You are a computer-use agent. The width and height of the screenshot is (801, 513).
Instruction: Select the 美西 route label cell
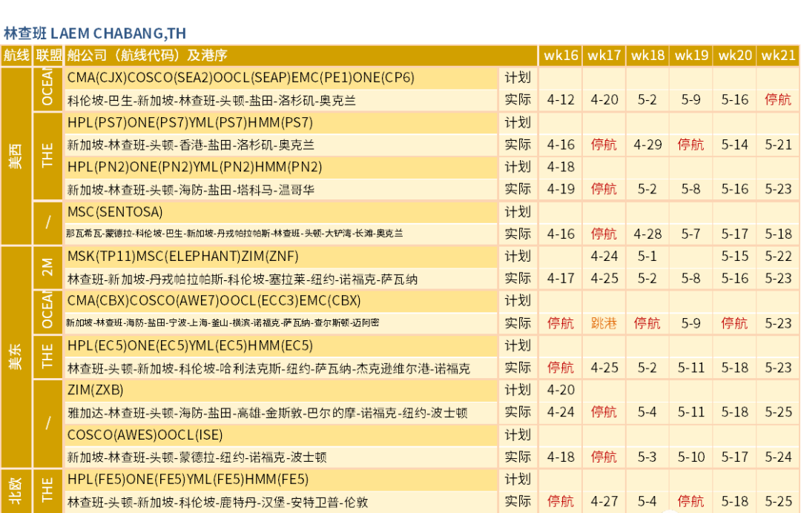16,156
